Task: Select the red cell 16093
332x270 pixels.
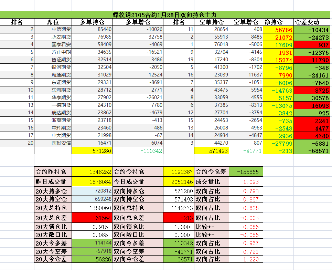Action: pos(312,105)
